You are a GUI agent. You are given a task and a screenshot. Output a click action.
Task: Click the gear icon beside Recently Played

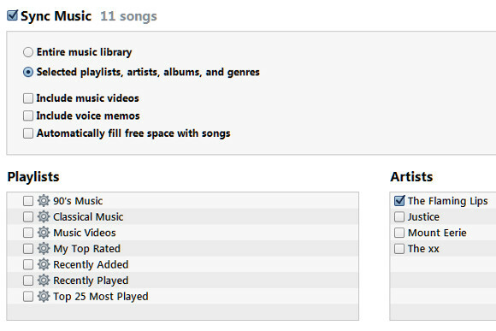[x=44, y=281]
